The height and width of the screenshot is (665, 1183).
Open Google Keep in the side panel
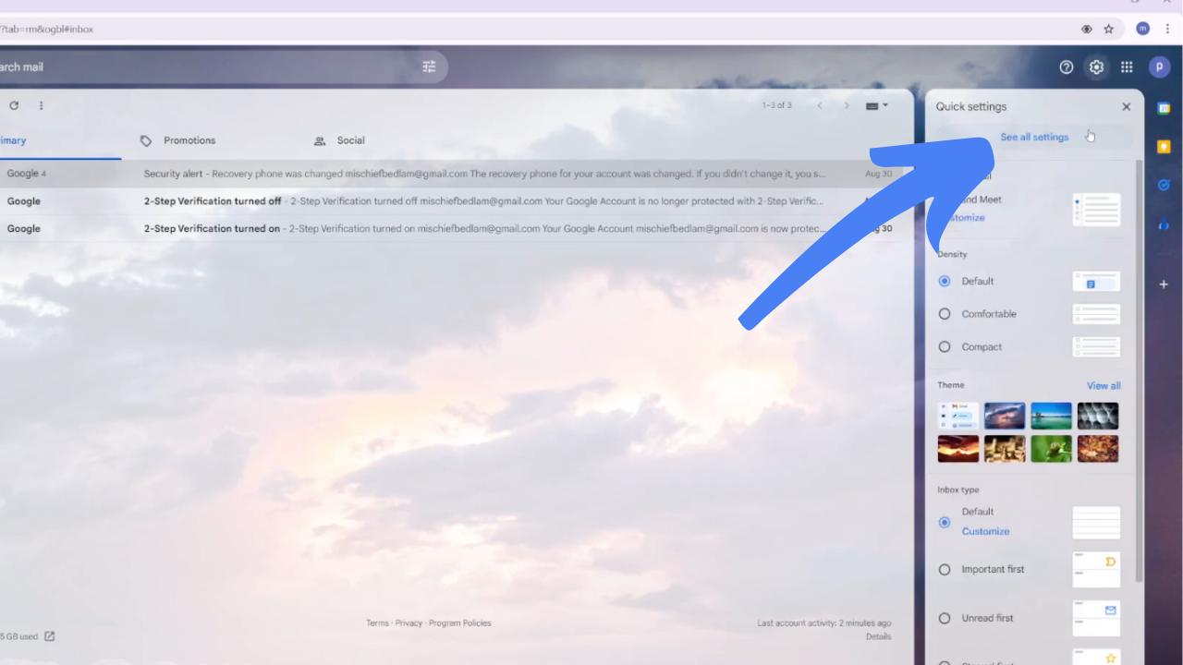[1165, 146]
